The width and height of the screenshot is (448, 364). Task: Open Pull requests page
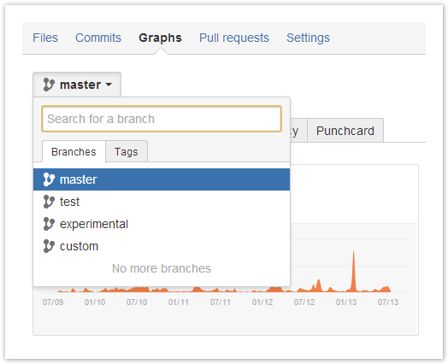pos(234,38)
